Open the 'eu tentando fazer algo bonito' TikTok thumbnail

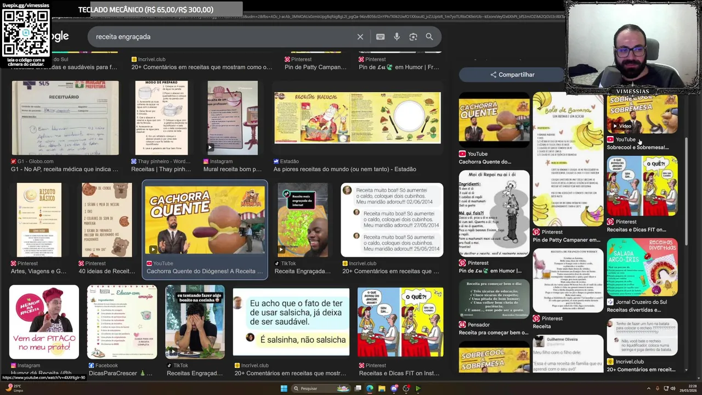pyautogui.click(x=195, y=321)
